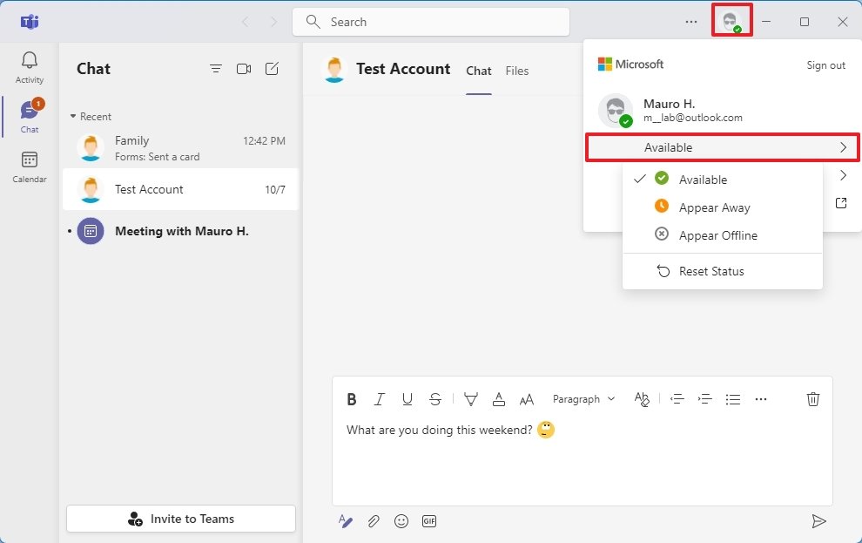Go back with the left arrow
The image size is (862, 543).
point(246,22)
